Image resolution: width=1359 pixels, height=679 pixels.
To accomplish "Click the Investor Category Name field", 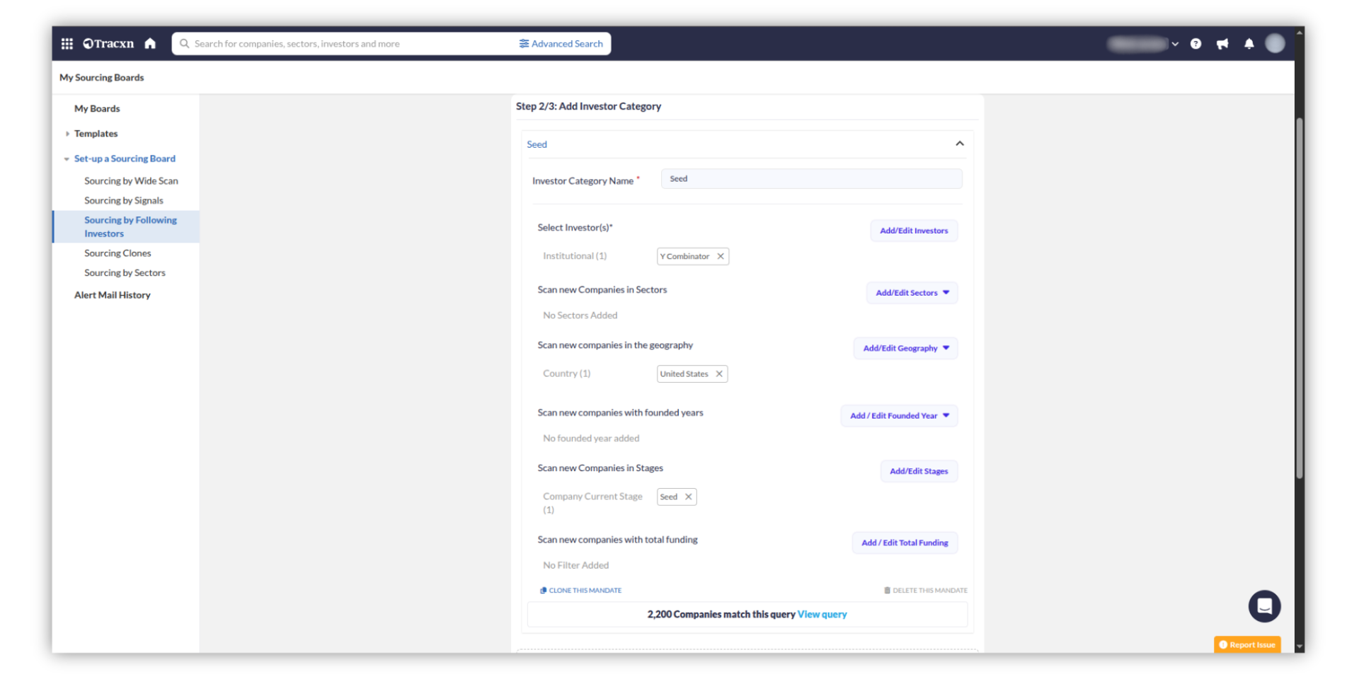I will 810,179.
